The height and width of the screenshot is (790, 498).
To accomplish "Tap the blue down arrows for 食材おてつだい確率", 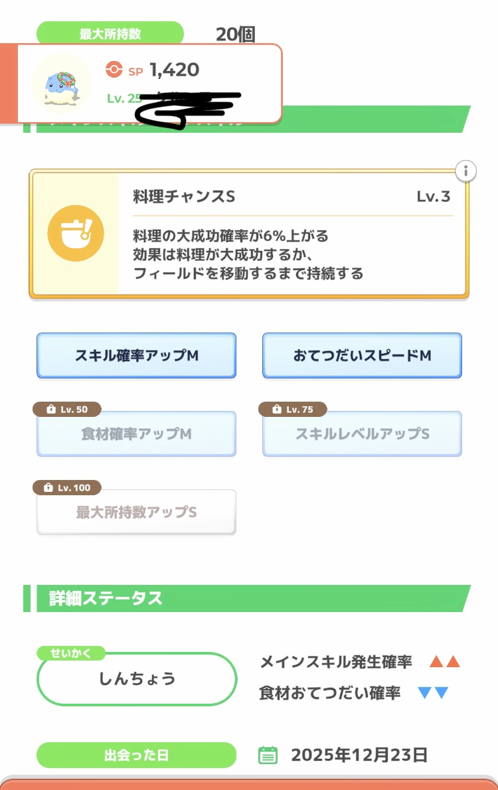I will click(433, 694).
